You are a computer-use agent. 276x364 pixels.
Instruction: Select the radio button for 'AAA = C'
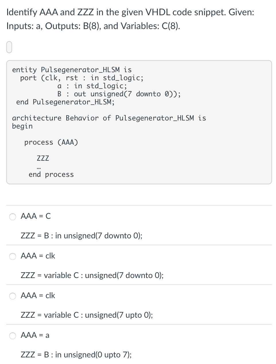(12, 217)
